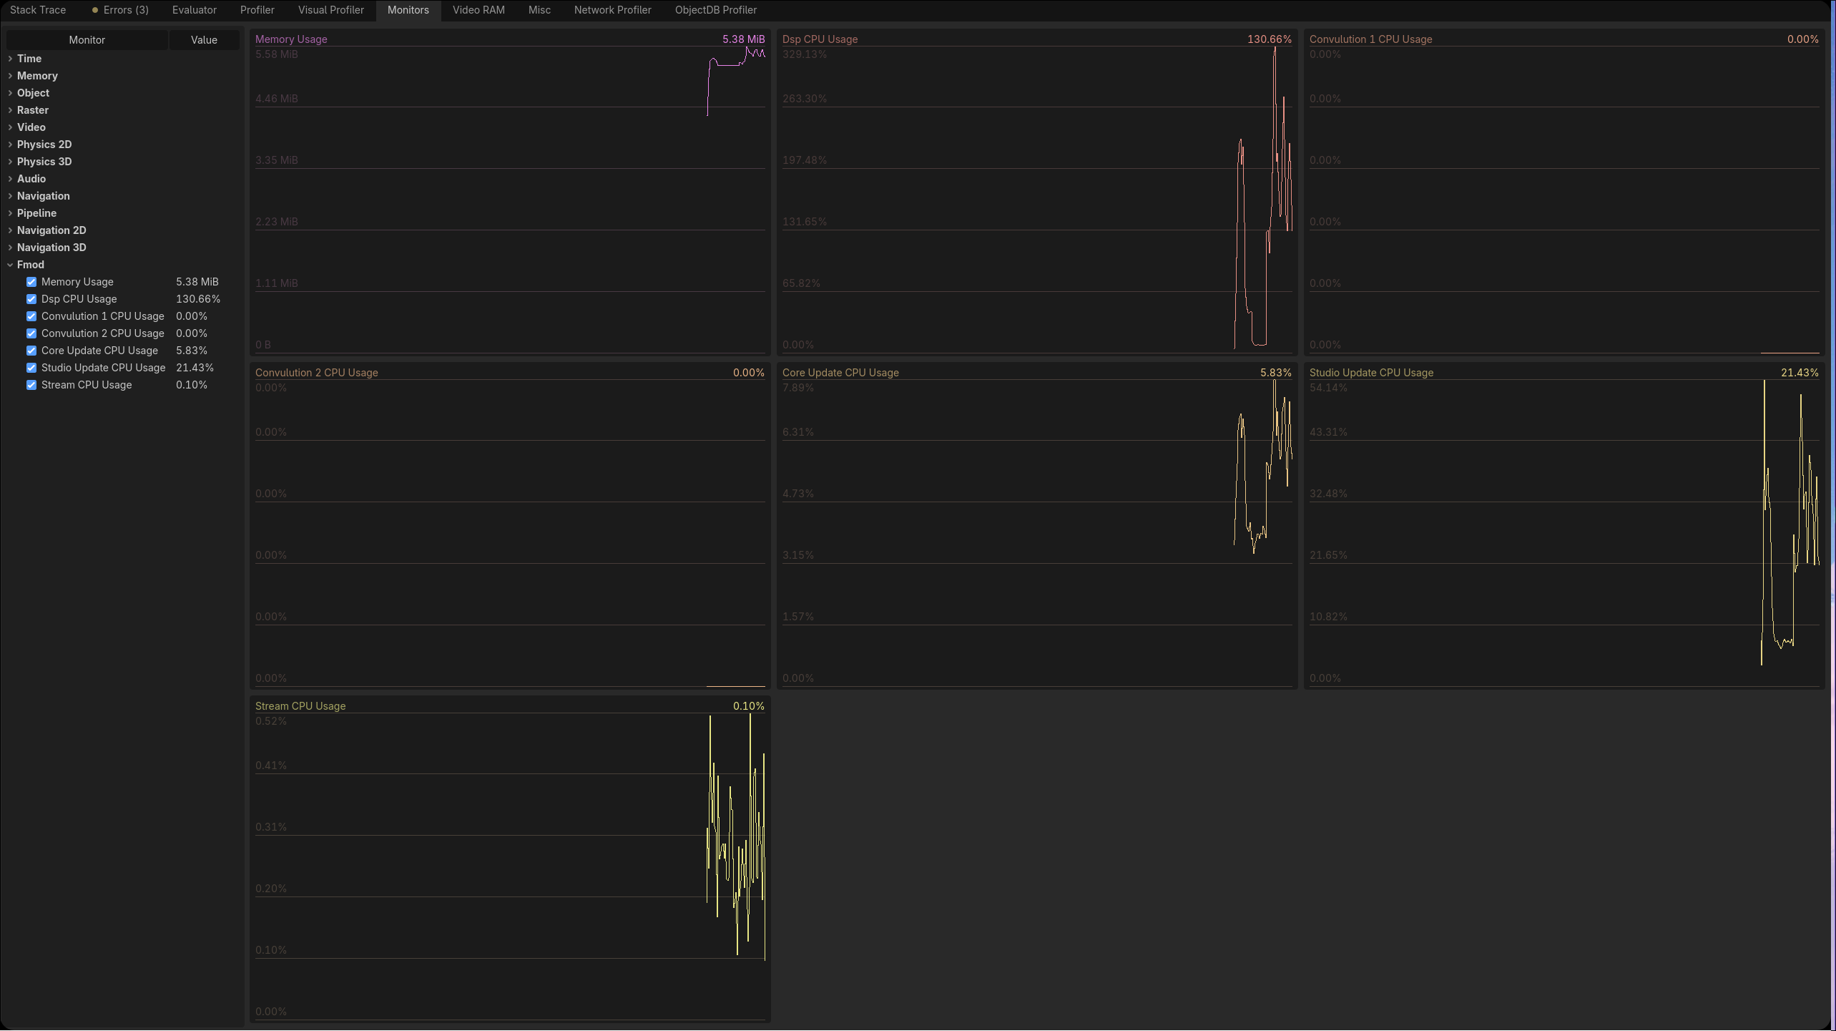Toggle Studio Update CPU Usage checkbox

31,368
